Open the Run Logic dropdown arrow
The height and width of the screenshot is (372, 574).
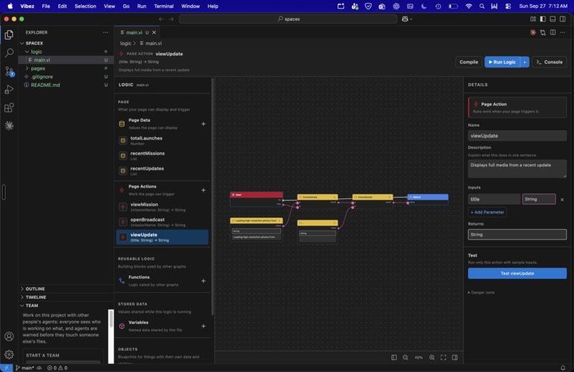(525, 62)
